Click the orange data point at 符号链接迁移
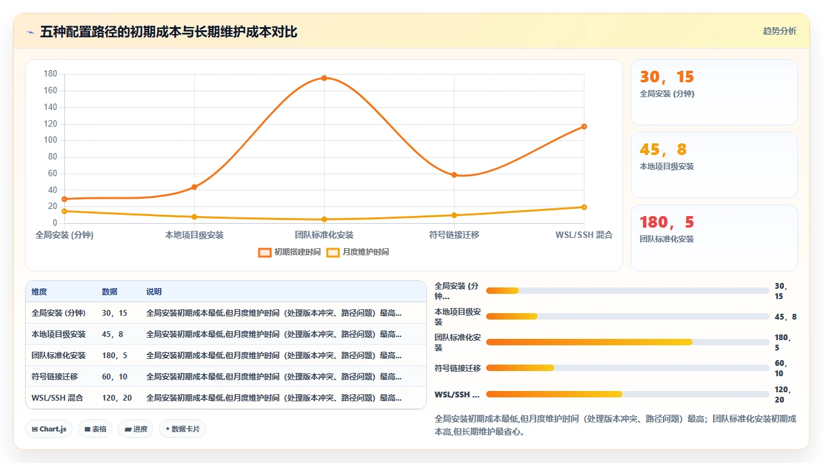The height and width of the screenshot is (463, 823). [x=454, y=175]
